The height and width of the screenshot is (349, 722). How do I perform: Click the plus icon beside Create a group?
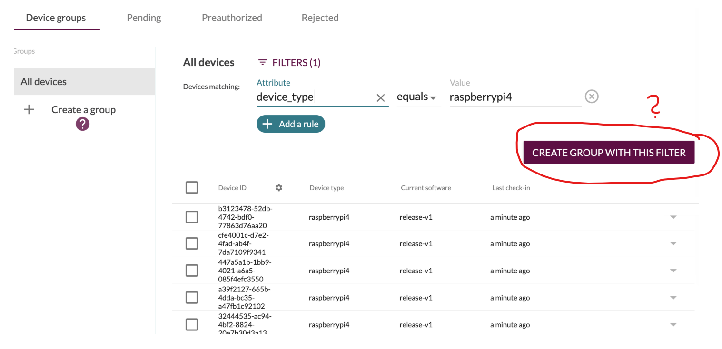[29, 110]
